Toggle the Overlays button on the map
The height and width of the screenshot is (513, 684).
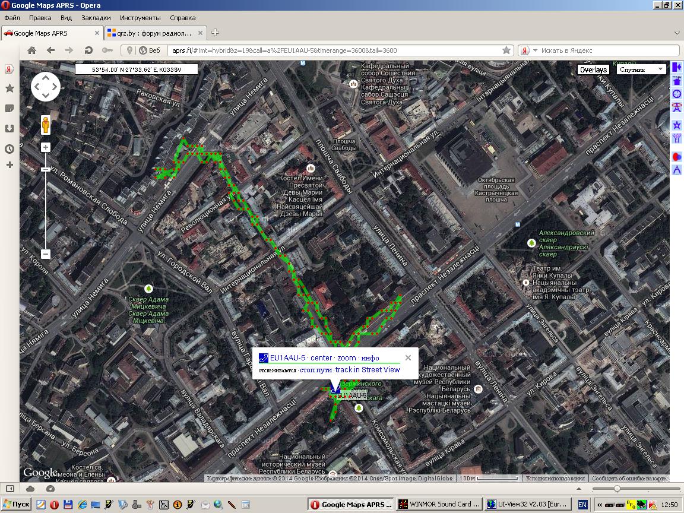[593, 69]
